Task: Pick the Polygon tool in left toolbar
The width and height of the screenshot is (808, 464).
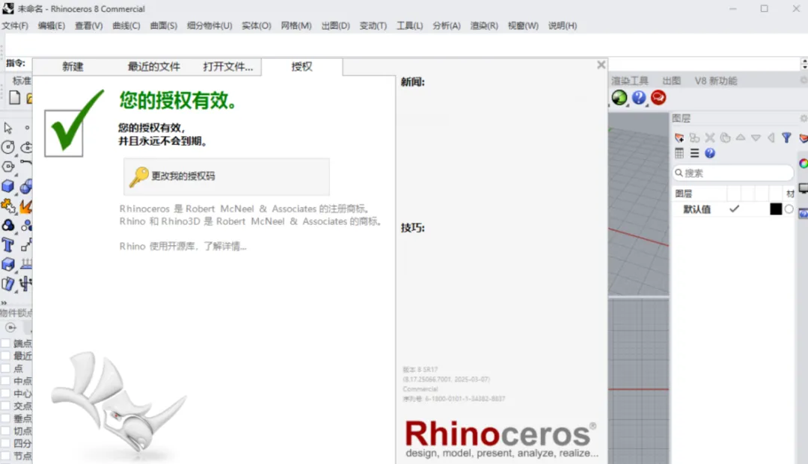Action: coord(7,167)
